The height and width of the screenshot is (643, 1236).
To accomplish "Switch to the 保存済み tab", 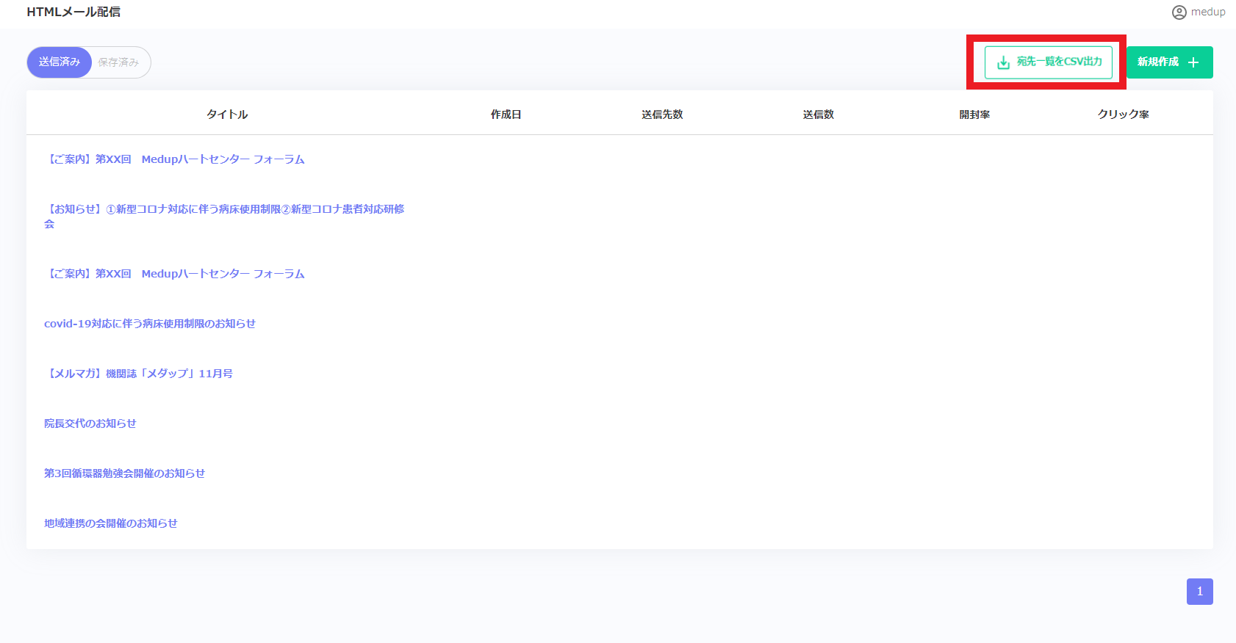I will pos(118,62).
